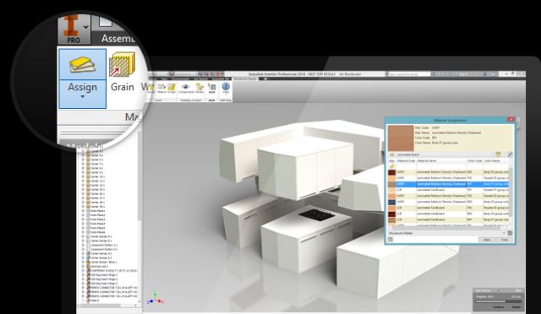Select the row with the blue swatch
Screen dimensions: 541x314
click(x=449, y=202)
